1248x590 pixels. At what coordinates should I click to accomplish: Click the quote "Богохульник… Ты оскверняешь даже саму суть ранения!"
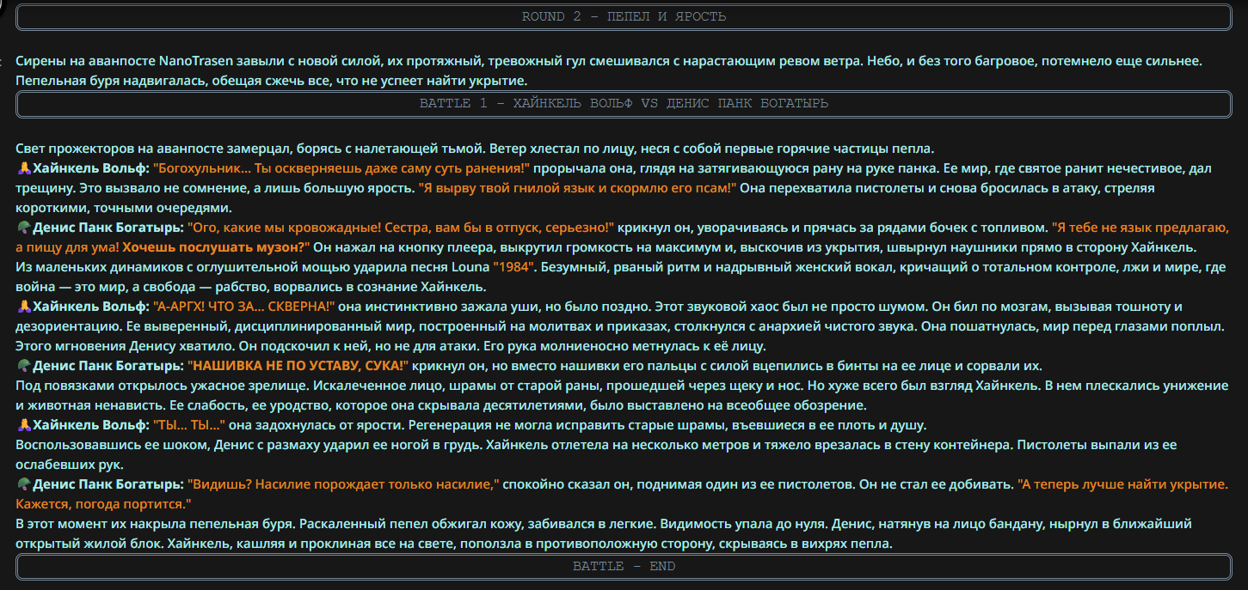[341, 168]
